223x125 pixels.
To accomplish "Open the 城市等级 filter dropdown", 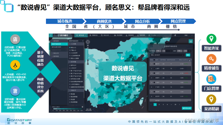I will click(x=164, y=51).
